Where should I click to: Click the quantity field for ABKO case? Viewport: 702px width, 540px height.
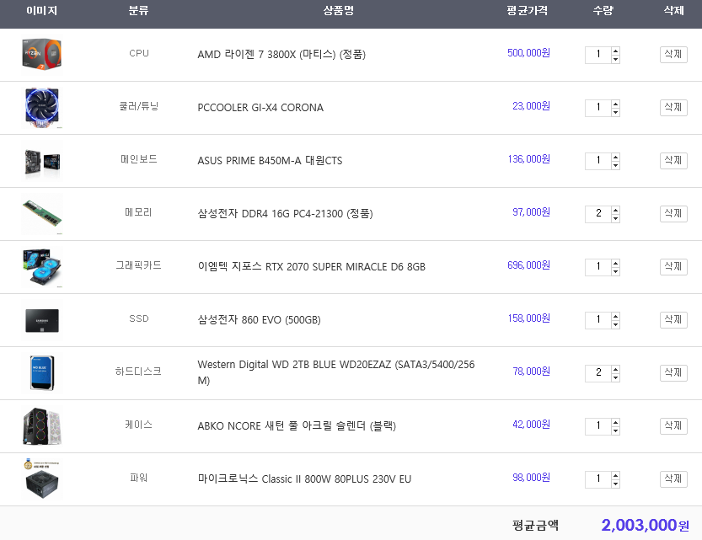click(598, 425)
